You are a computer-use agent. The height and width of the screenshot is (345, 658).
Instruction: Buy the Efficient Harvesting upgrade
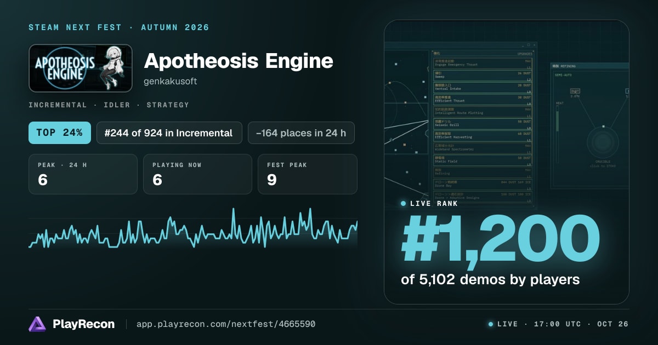click(483, 136)
